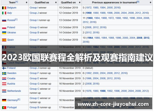Screen dimensions: 155x112
Task: Open the 2008 link in Austria row
Action: [x=89, y=84]
